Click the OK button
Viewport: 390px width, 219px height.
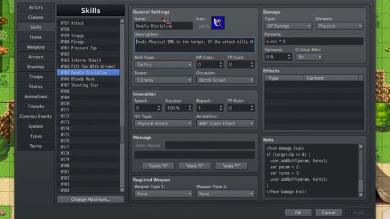tap(298, 212)
